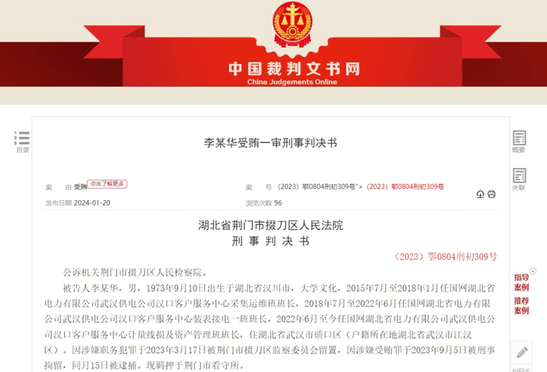The width and height of the screenshot is (547, 372).
Task: Close the 指导案例 floating panel
Action: [533, 271]
